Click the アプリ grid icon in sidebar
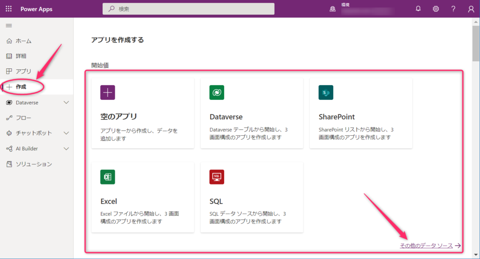This screenshot has width=480, height=259. [x=9, y=71]
